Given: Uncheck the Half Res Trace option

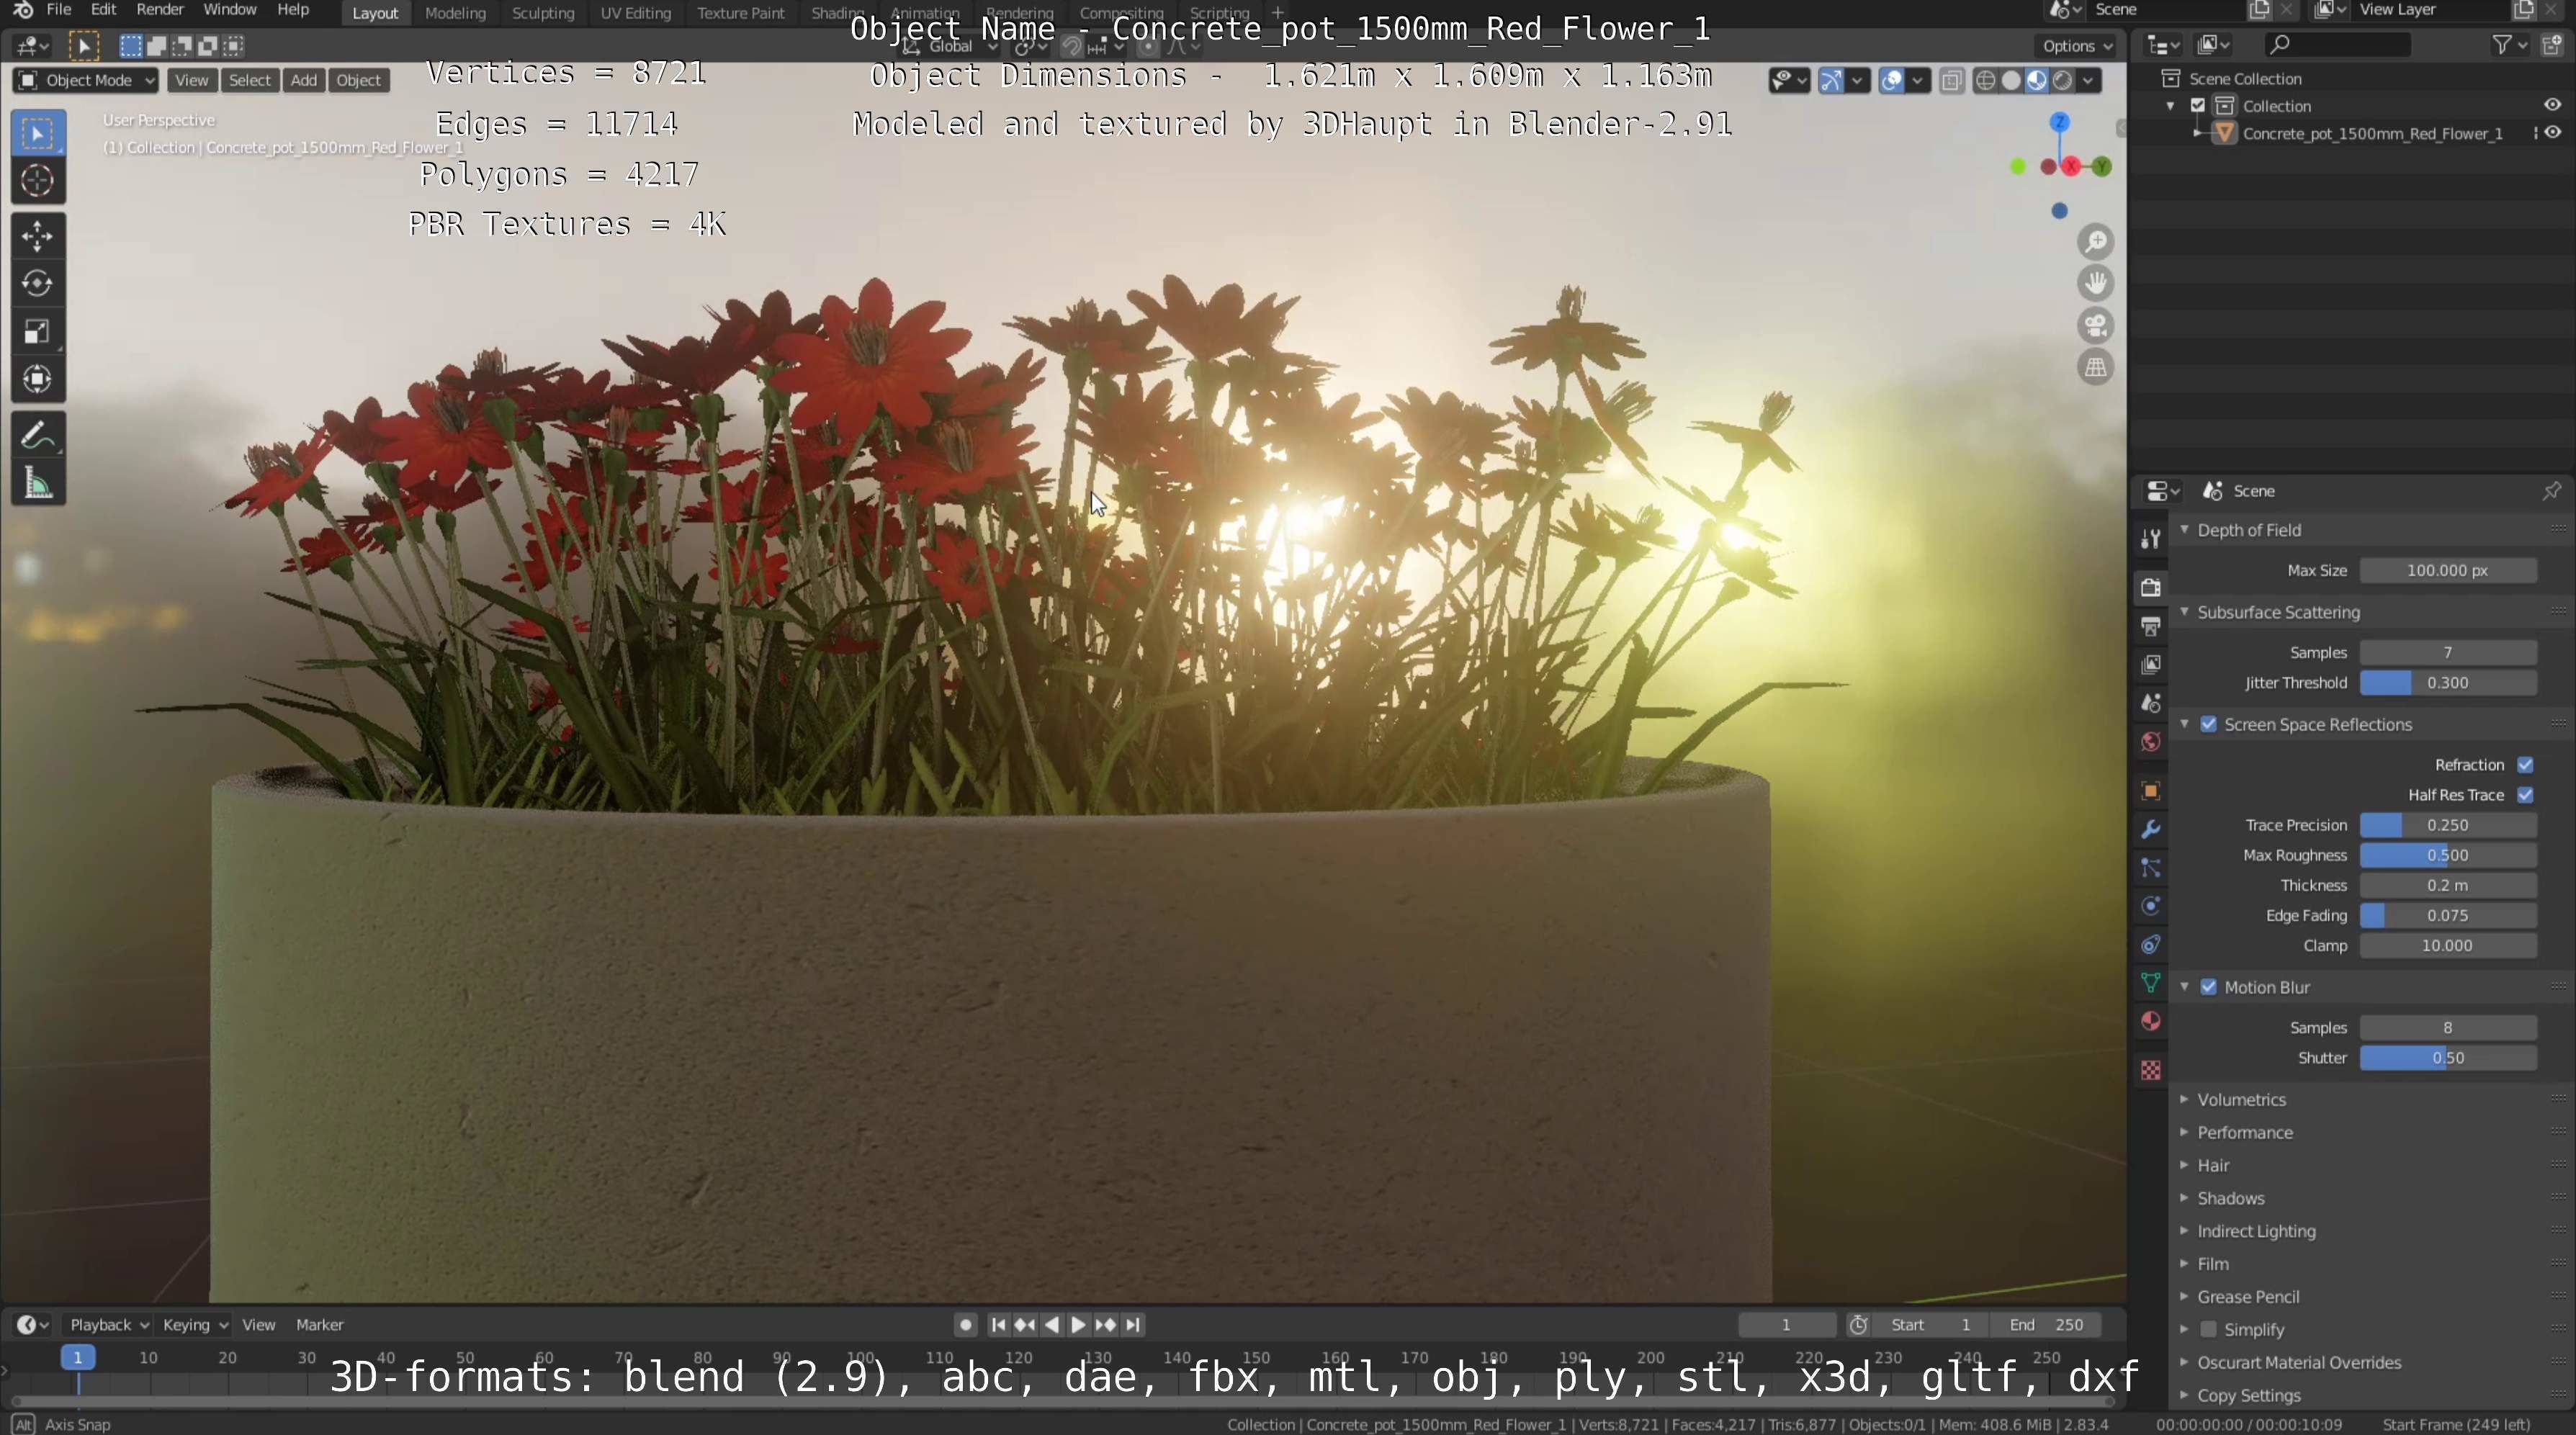Looking at the screenshot, I should [x=2525, y=795].
